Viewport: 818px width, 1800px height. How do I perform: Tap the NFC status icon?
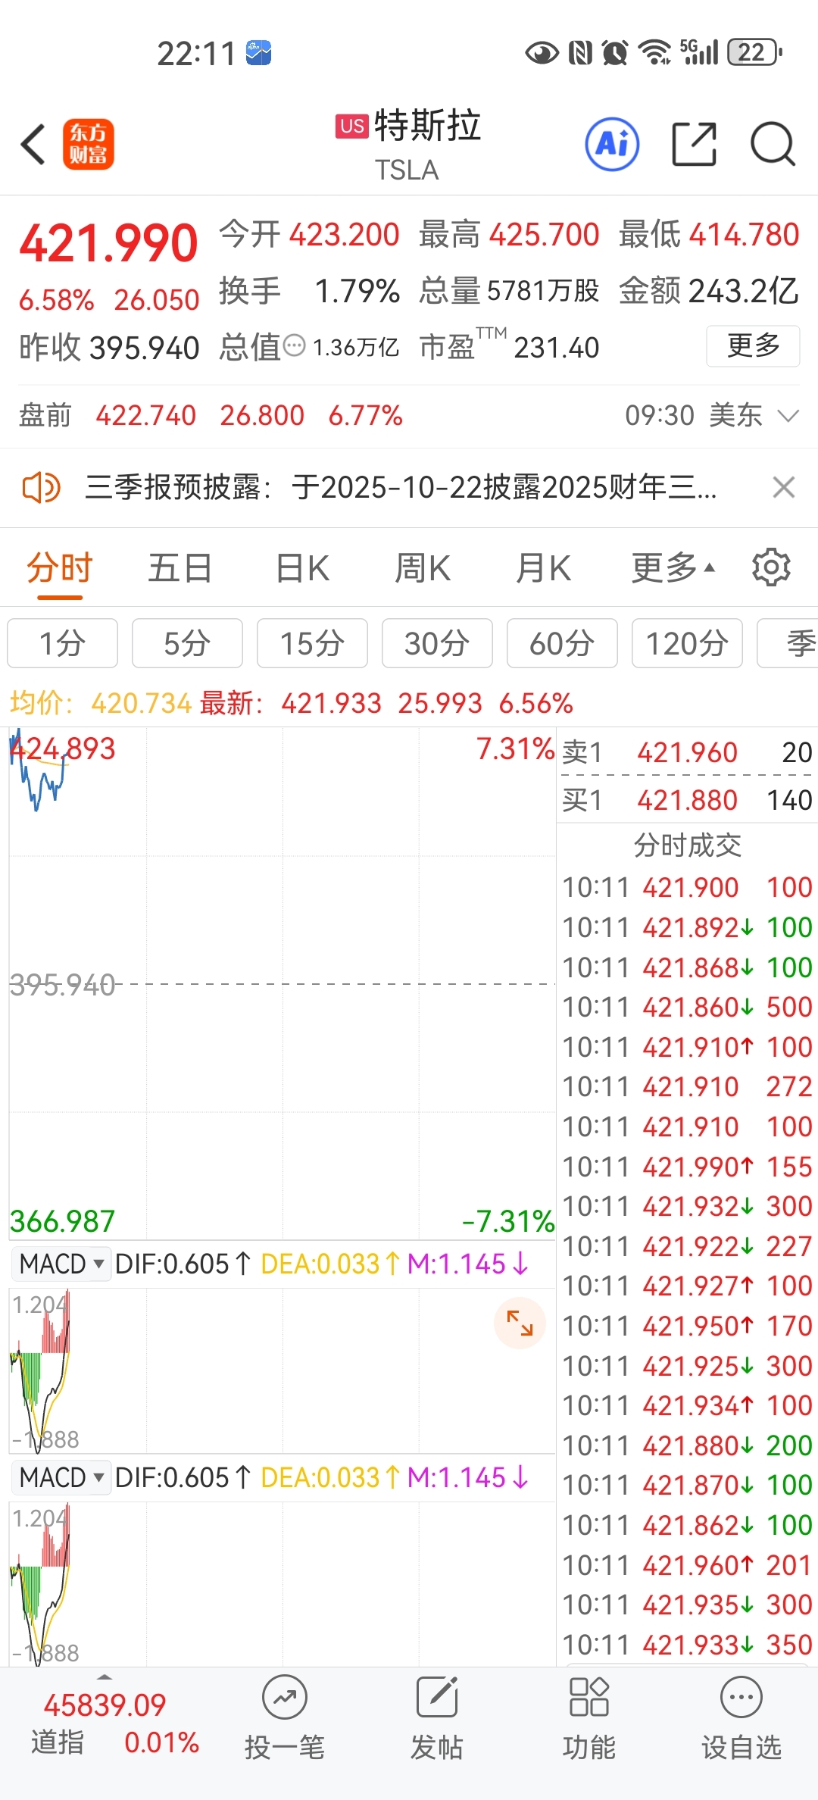580,52
